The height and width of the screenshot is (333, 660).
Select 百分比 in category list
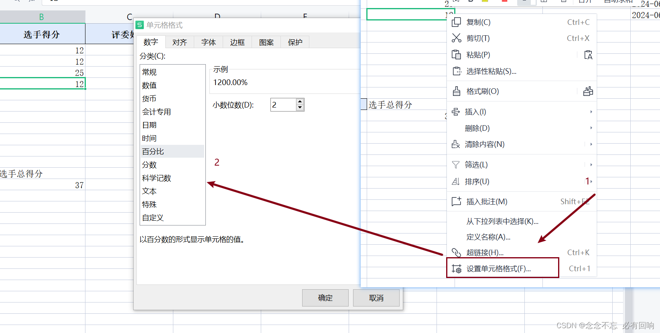pyautogui.click(x=172, y=152)
